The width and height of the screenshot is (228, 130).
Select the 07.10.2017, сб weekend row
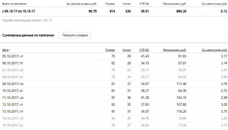(x=115, y=70)
